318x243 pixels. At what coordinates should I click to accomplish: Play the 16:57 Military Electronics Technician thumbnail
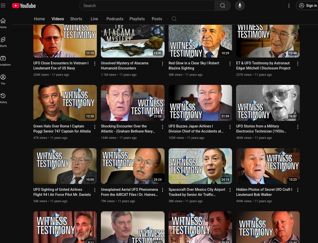(x=268, y=103)
